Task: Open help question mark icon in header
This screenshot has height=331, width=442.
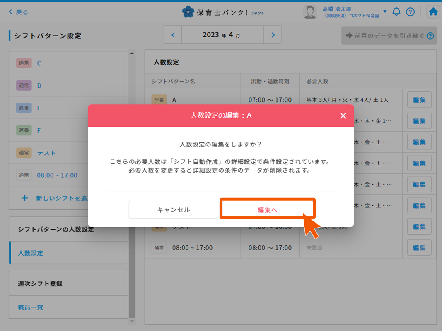Action: (x=410, y=12)
